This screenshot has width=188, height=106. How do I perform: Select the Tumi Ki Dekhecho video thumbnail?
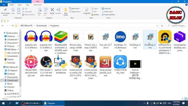[135, 64]
